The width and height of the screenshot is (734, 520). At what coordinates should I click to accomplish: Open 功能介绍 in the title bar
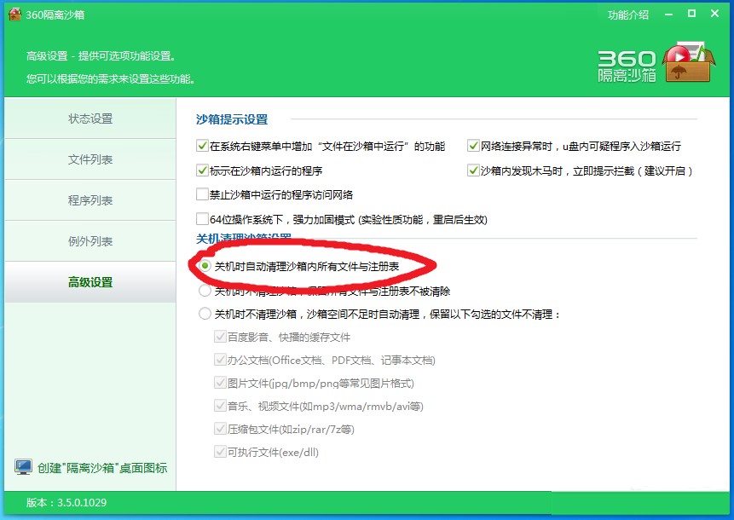pos(627,15)
